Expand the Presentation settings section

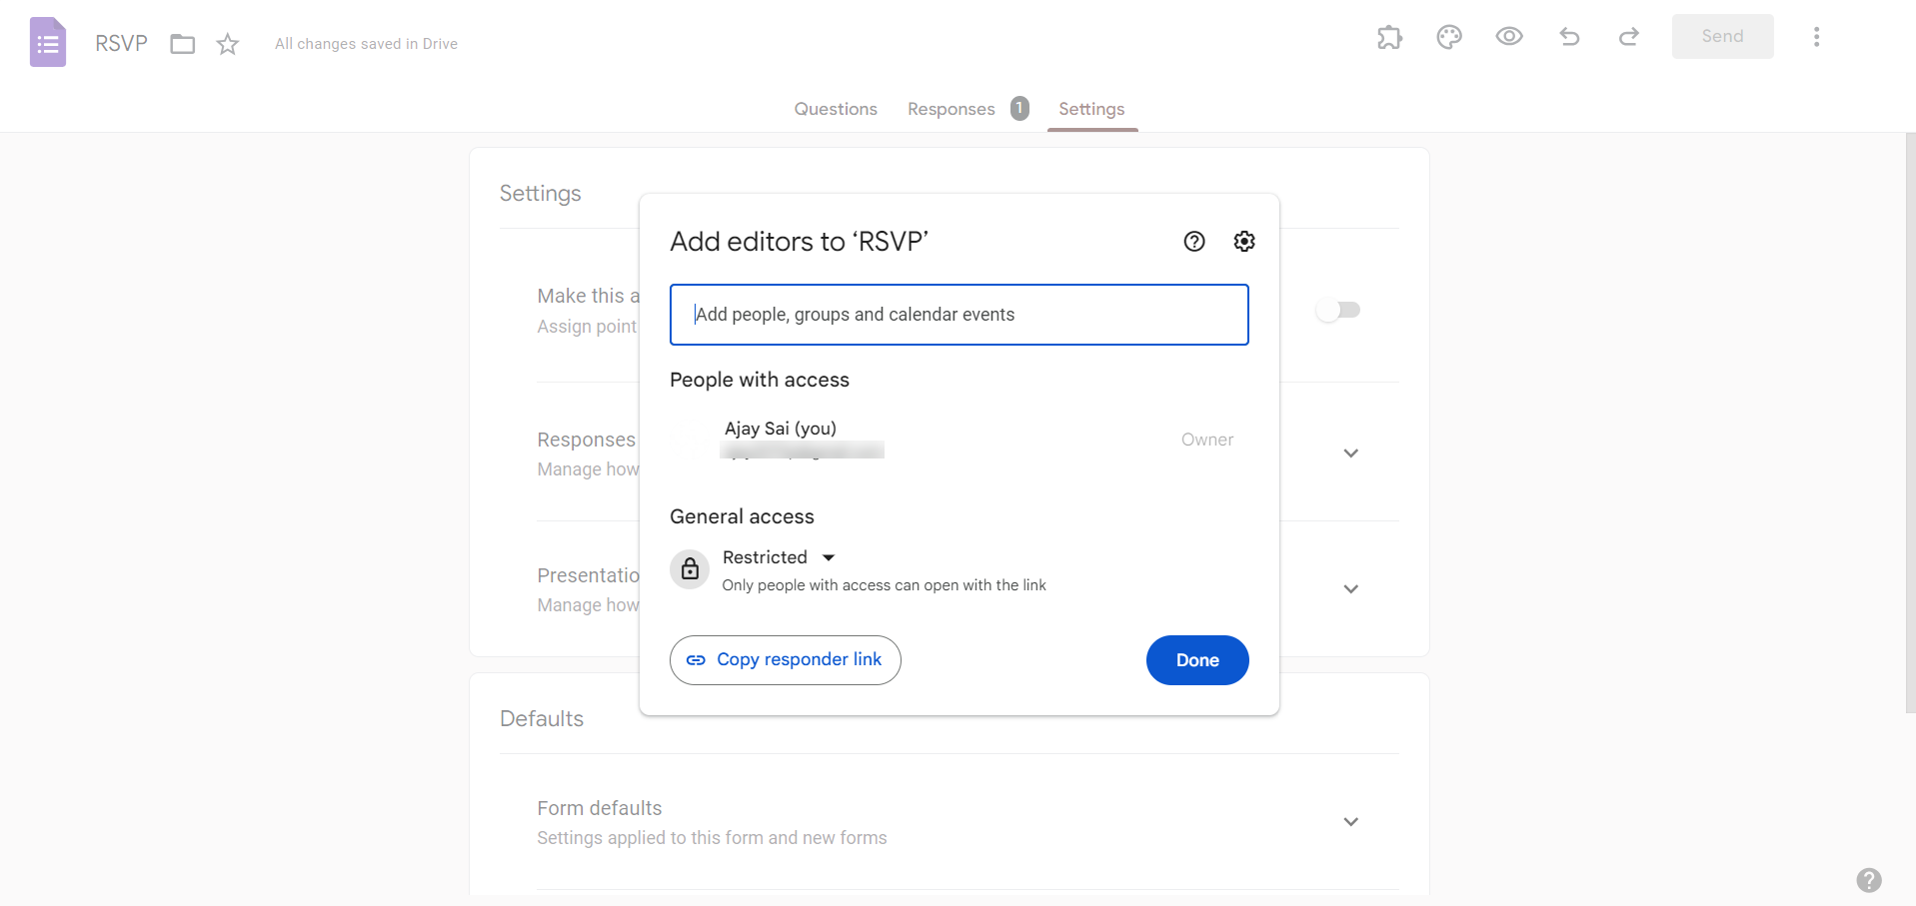pos(1351,589)
